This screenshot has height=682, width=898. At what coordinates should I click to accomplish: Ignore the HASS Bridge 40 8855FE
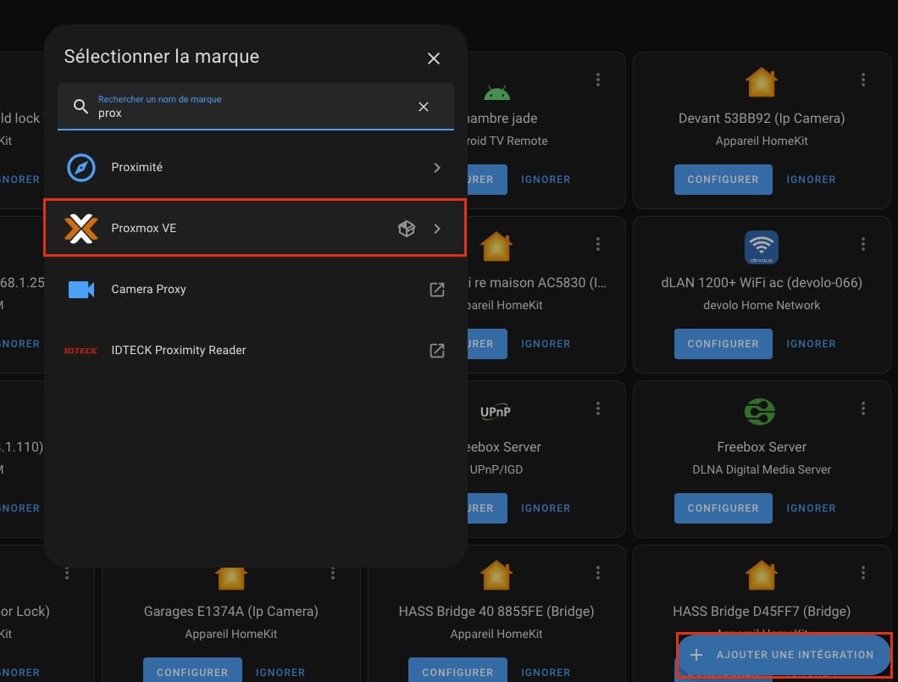tap(546, 673)
